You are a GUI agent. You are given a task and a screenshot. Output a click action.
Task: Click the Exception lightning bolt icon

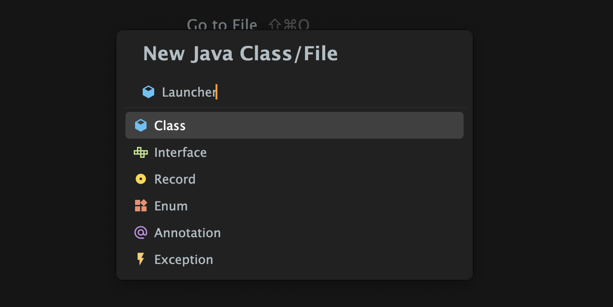click(x=140, y=259)
